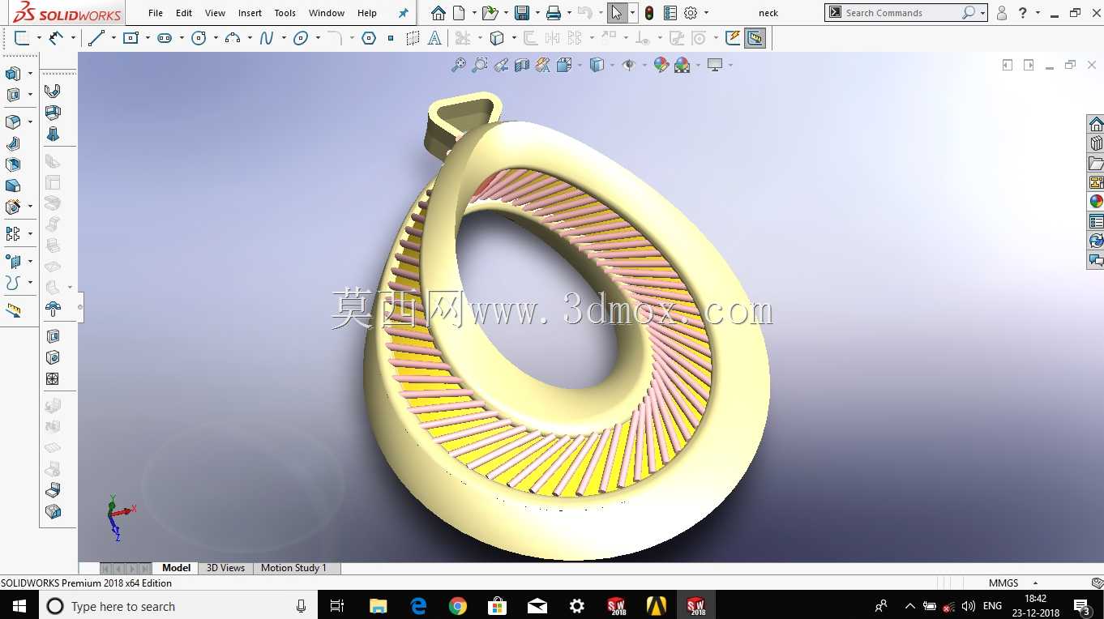Click the Save icon in the toolbar
Screen dimensions: 1104x619
[x=522, y=13]
